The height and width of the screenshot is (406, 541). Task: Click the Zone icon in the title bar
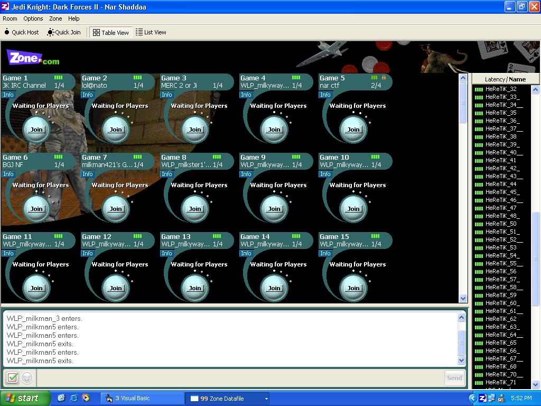(x=5, y=6)
